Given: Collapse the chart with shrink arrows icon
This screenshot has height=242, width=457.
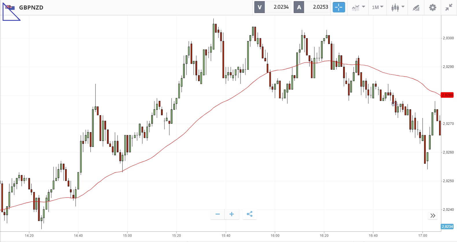Looking at the screenshot, I should tap(449, 7).
